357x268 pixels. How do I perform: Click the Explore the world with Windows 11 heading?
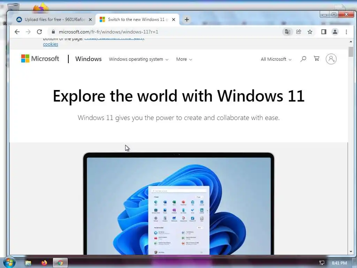[x=179, y=96]
